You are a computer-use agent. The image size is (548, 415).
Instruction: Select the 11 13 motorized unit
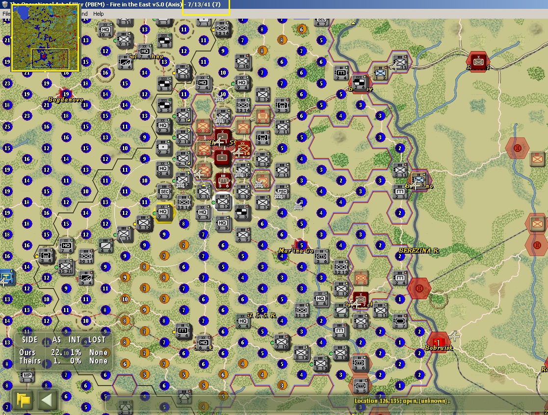(302, 311)
